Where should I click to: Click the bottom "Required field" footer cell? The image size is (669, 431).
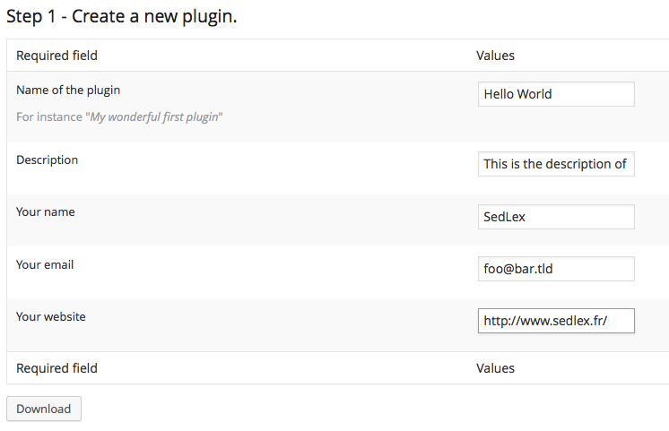pos(56,368)
